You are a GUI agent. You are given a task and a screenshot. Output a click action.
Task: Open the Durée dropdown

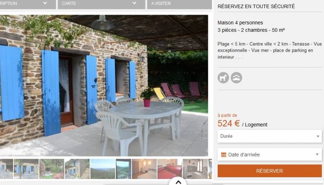(270, 136)
